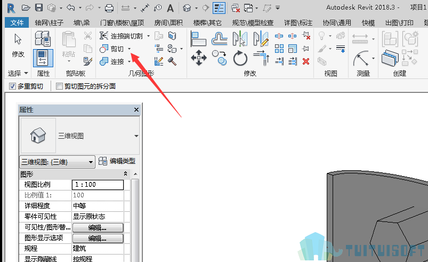Select the Move tool icon
Viewport: 428px width, 262px height.
point(199,58)
